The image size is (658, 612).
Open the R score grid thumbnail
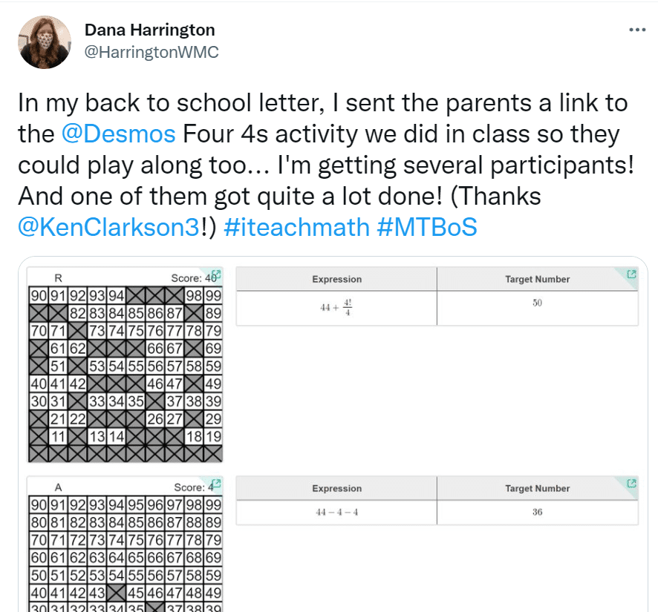point(125,365)
